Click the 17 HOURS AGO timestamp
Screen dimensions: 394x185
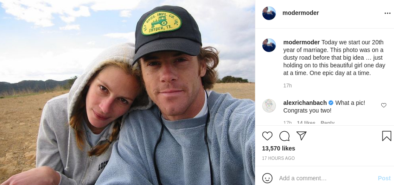pyautogui.click(x=278, y=158)
